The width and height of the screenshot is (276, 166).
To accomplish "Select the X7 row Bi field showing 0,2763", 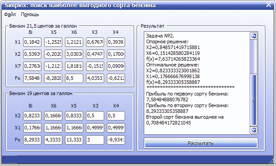I will pos(32,66).
